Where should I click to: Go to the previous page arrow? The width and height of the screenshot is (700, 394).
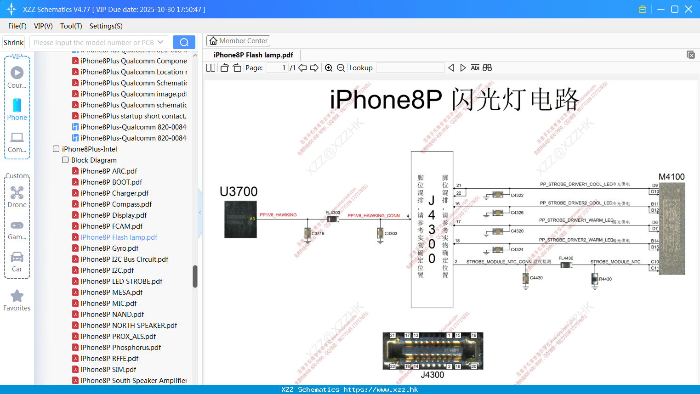(302, 68)
